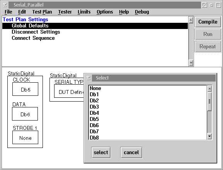Open the Serial_Parallel window menu icon

(x=5, y=5)
